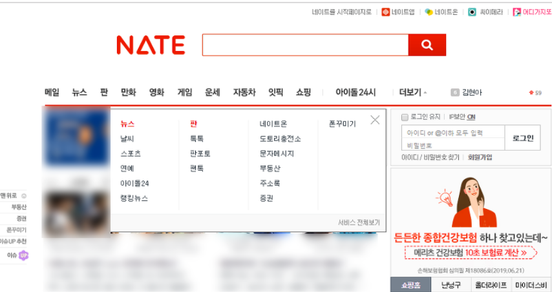The image size is (552, 292).
Task: Open 부동산 in left sidebar
Action: coord(19,207)
